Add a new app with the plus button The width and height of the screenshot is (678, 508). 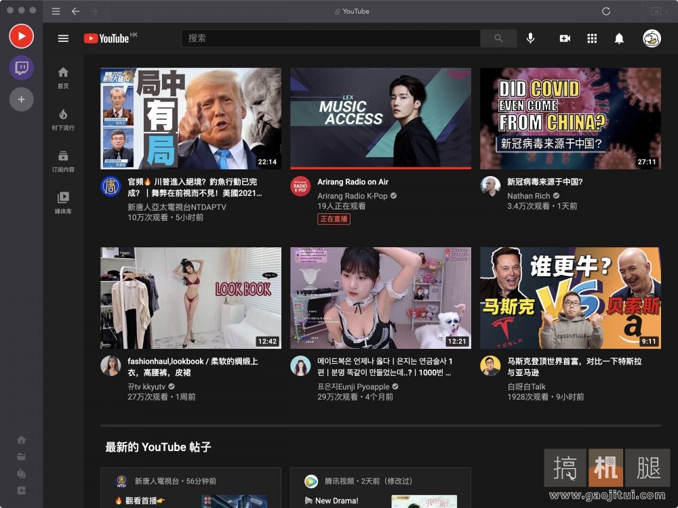(21, 100)
